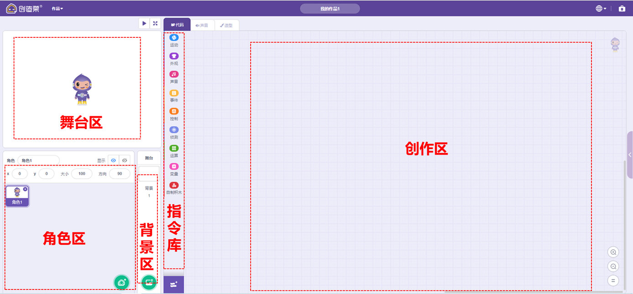Hide 角色1 with the crossed-eye toggle
The width and height of the screenshot is (633, 294).
(125, 160)
